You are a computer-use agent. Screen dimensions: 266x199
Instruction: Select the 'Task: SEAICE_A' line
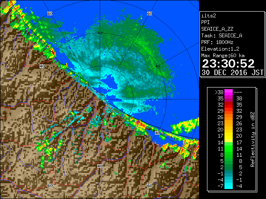[222, 36]
